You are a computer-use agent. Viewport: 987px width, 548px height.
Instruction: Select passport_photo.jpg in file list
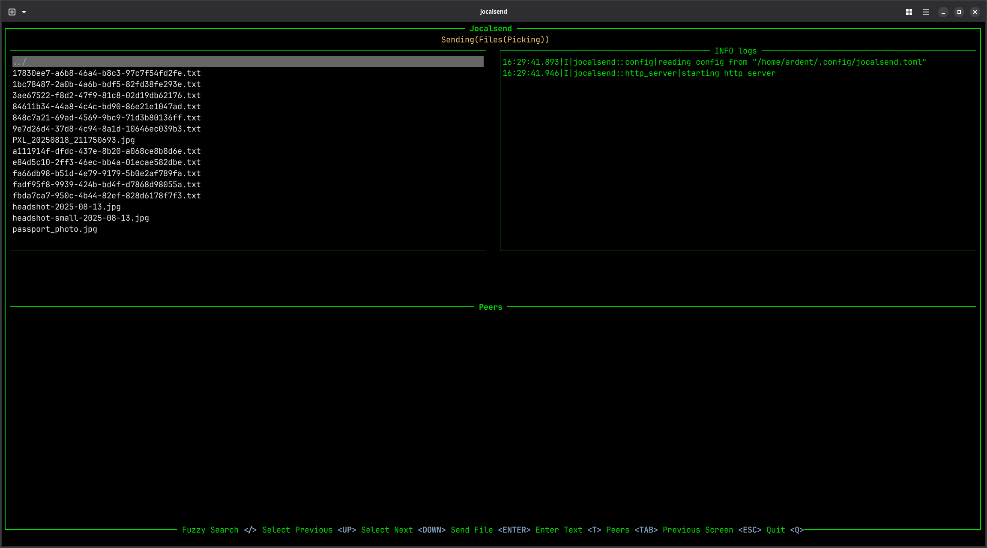click(55, 229)
